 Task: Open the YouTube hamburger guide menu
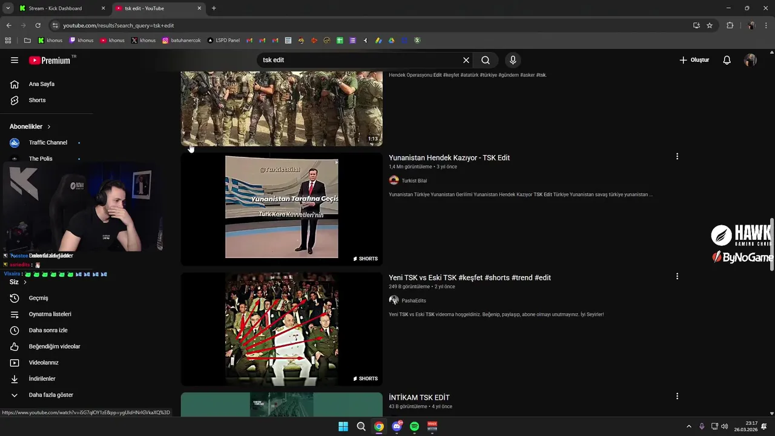(x=15, y=60)
